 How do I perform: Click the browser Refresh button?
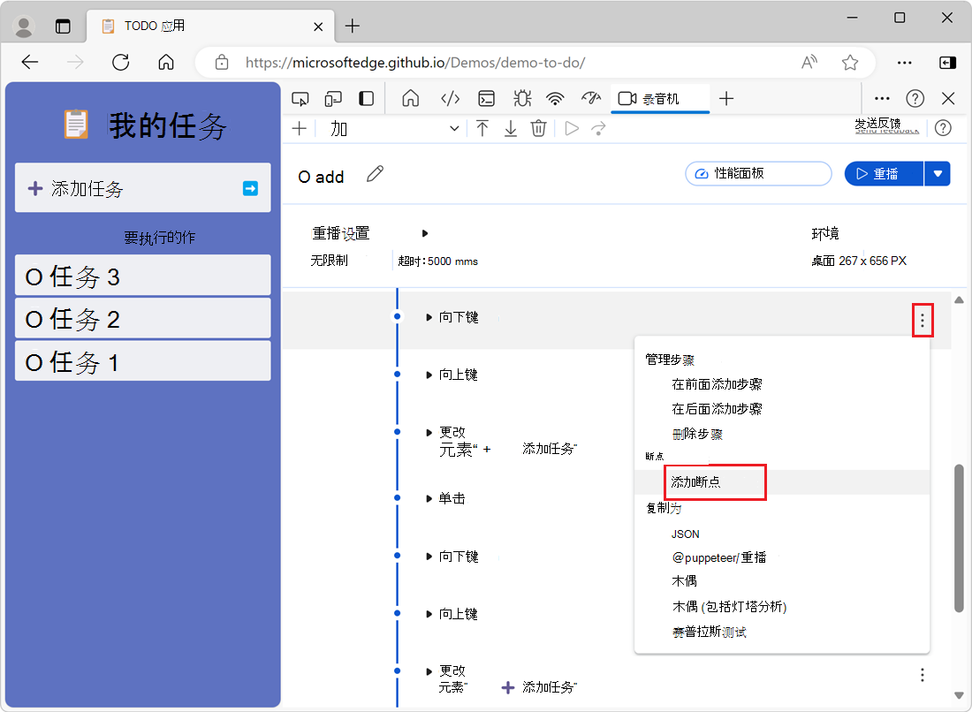click(121, 62)
